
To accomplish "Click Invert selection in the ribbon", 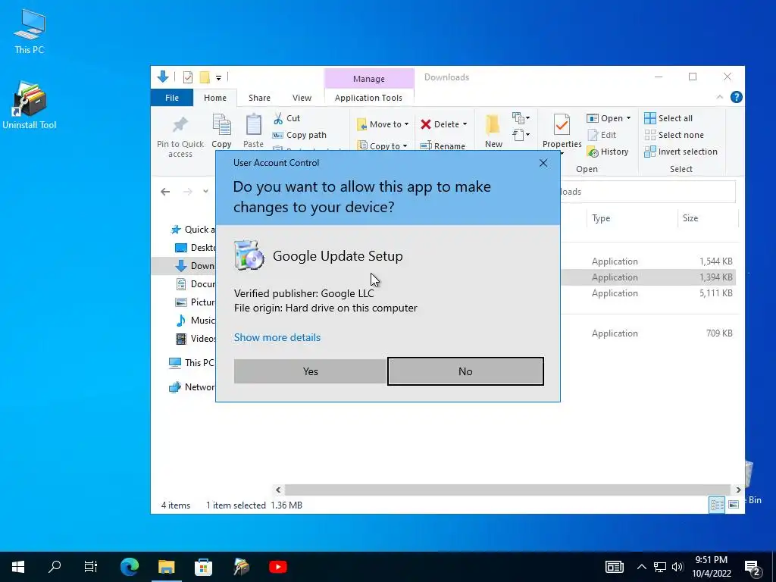I will coord(681,152).
